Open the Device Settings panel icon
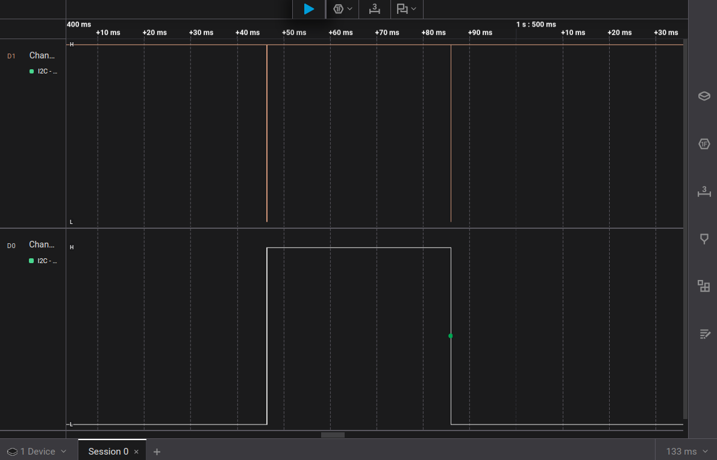This screenshot has height=460, width=717. click(704, 96)
